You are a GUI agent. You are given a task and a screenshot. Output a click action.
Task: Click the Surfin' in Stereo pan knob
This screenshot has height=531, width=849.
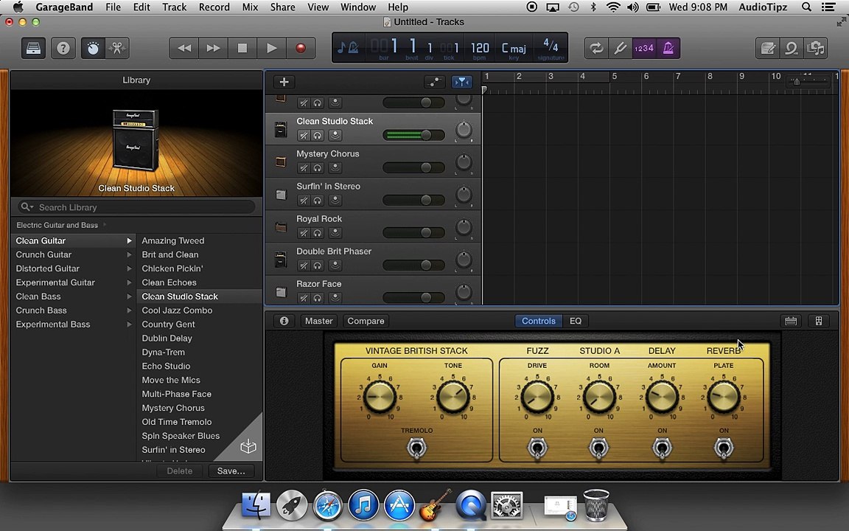(464, 195)
